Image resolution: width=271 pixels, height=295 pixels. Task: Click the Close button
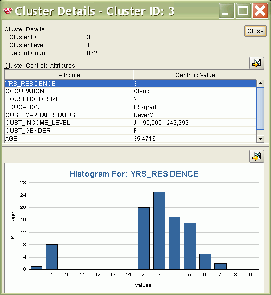(x=255, y=31)
